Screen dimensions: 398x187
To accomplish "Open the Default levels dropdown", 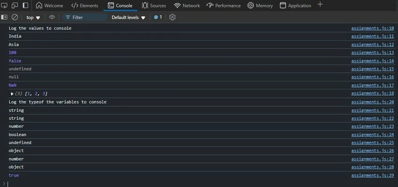I will click(128, 17).
